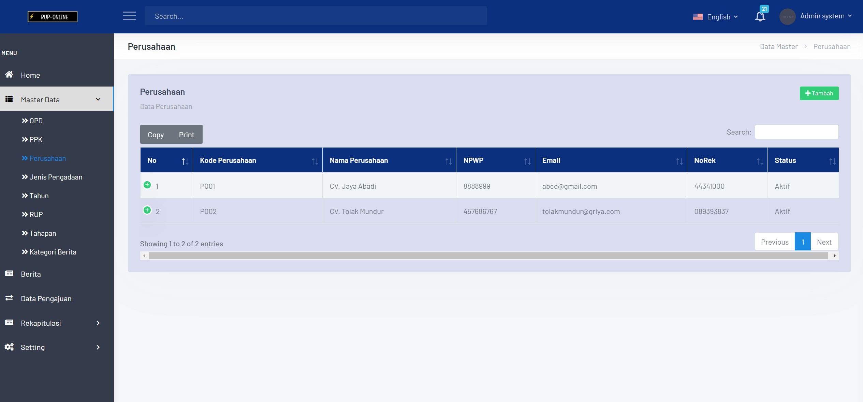Click the Data Pengajuan exchange arrows icon
Viewport: 863px width, 402px height.
[x=9, y=298]
